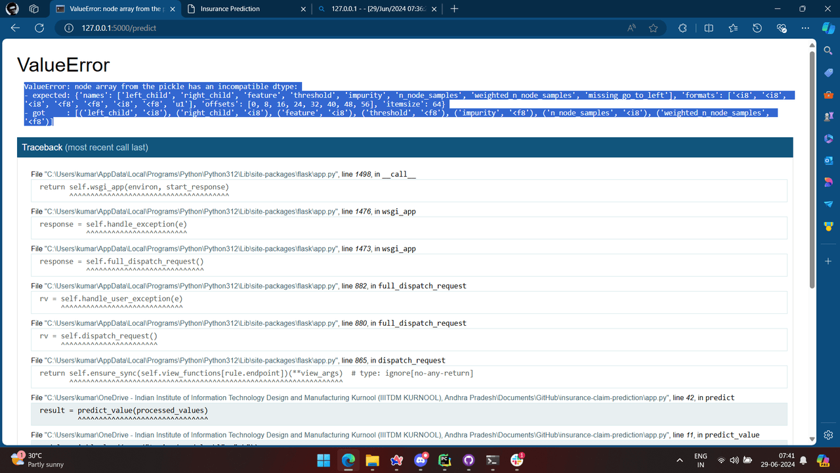Click the predict_value(processed_values) code line
Image resolution: width=840 pixels, height=473 pixels.
(142, 411)
